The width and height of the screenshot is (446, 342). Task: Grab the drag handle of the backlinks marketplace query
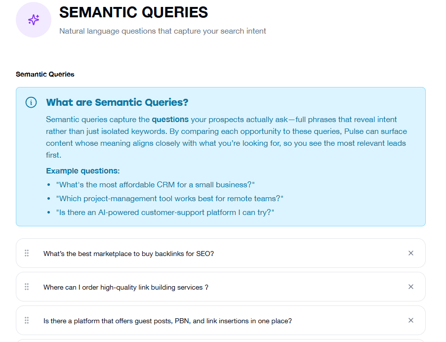[27, 253]
